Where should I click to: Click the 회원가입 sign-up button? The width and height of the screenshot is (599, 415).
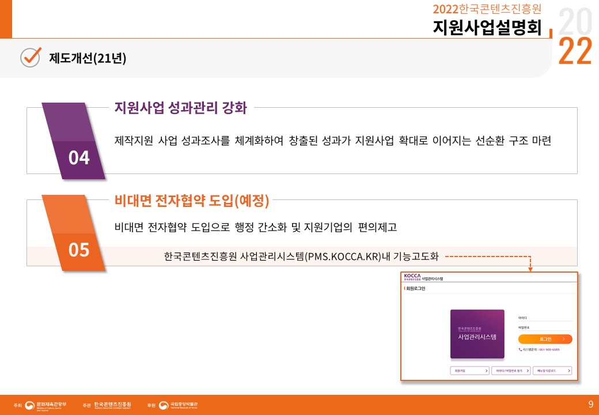[x=470, y=371]
